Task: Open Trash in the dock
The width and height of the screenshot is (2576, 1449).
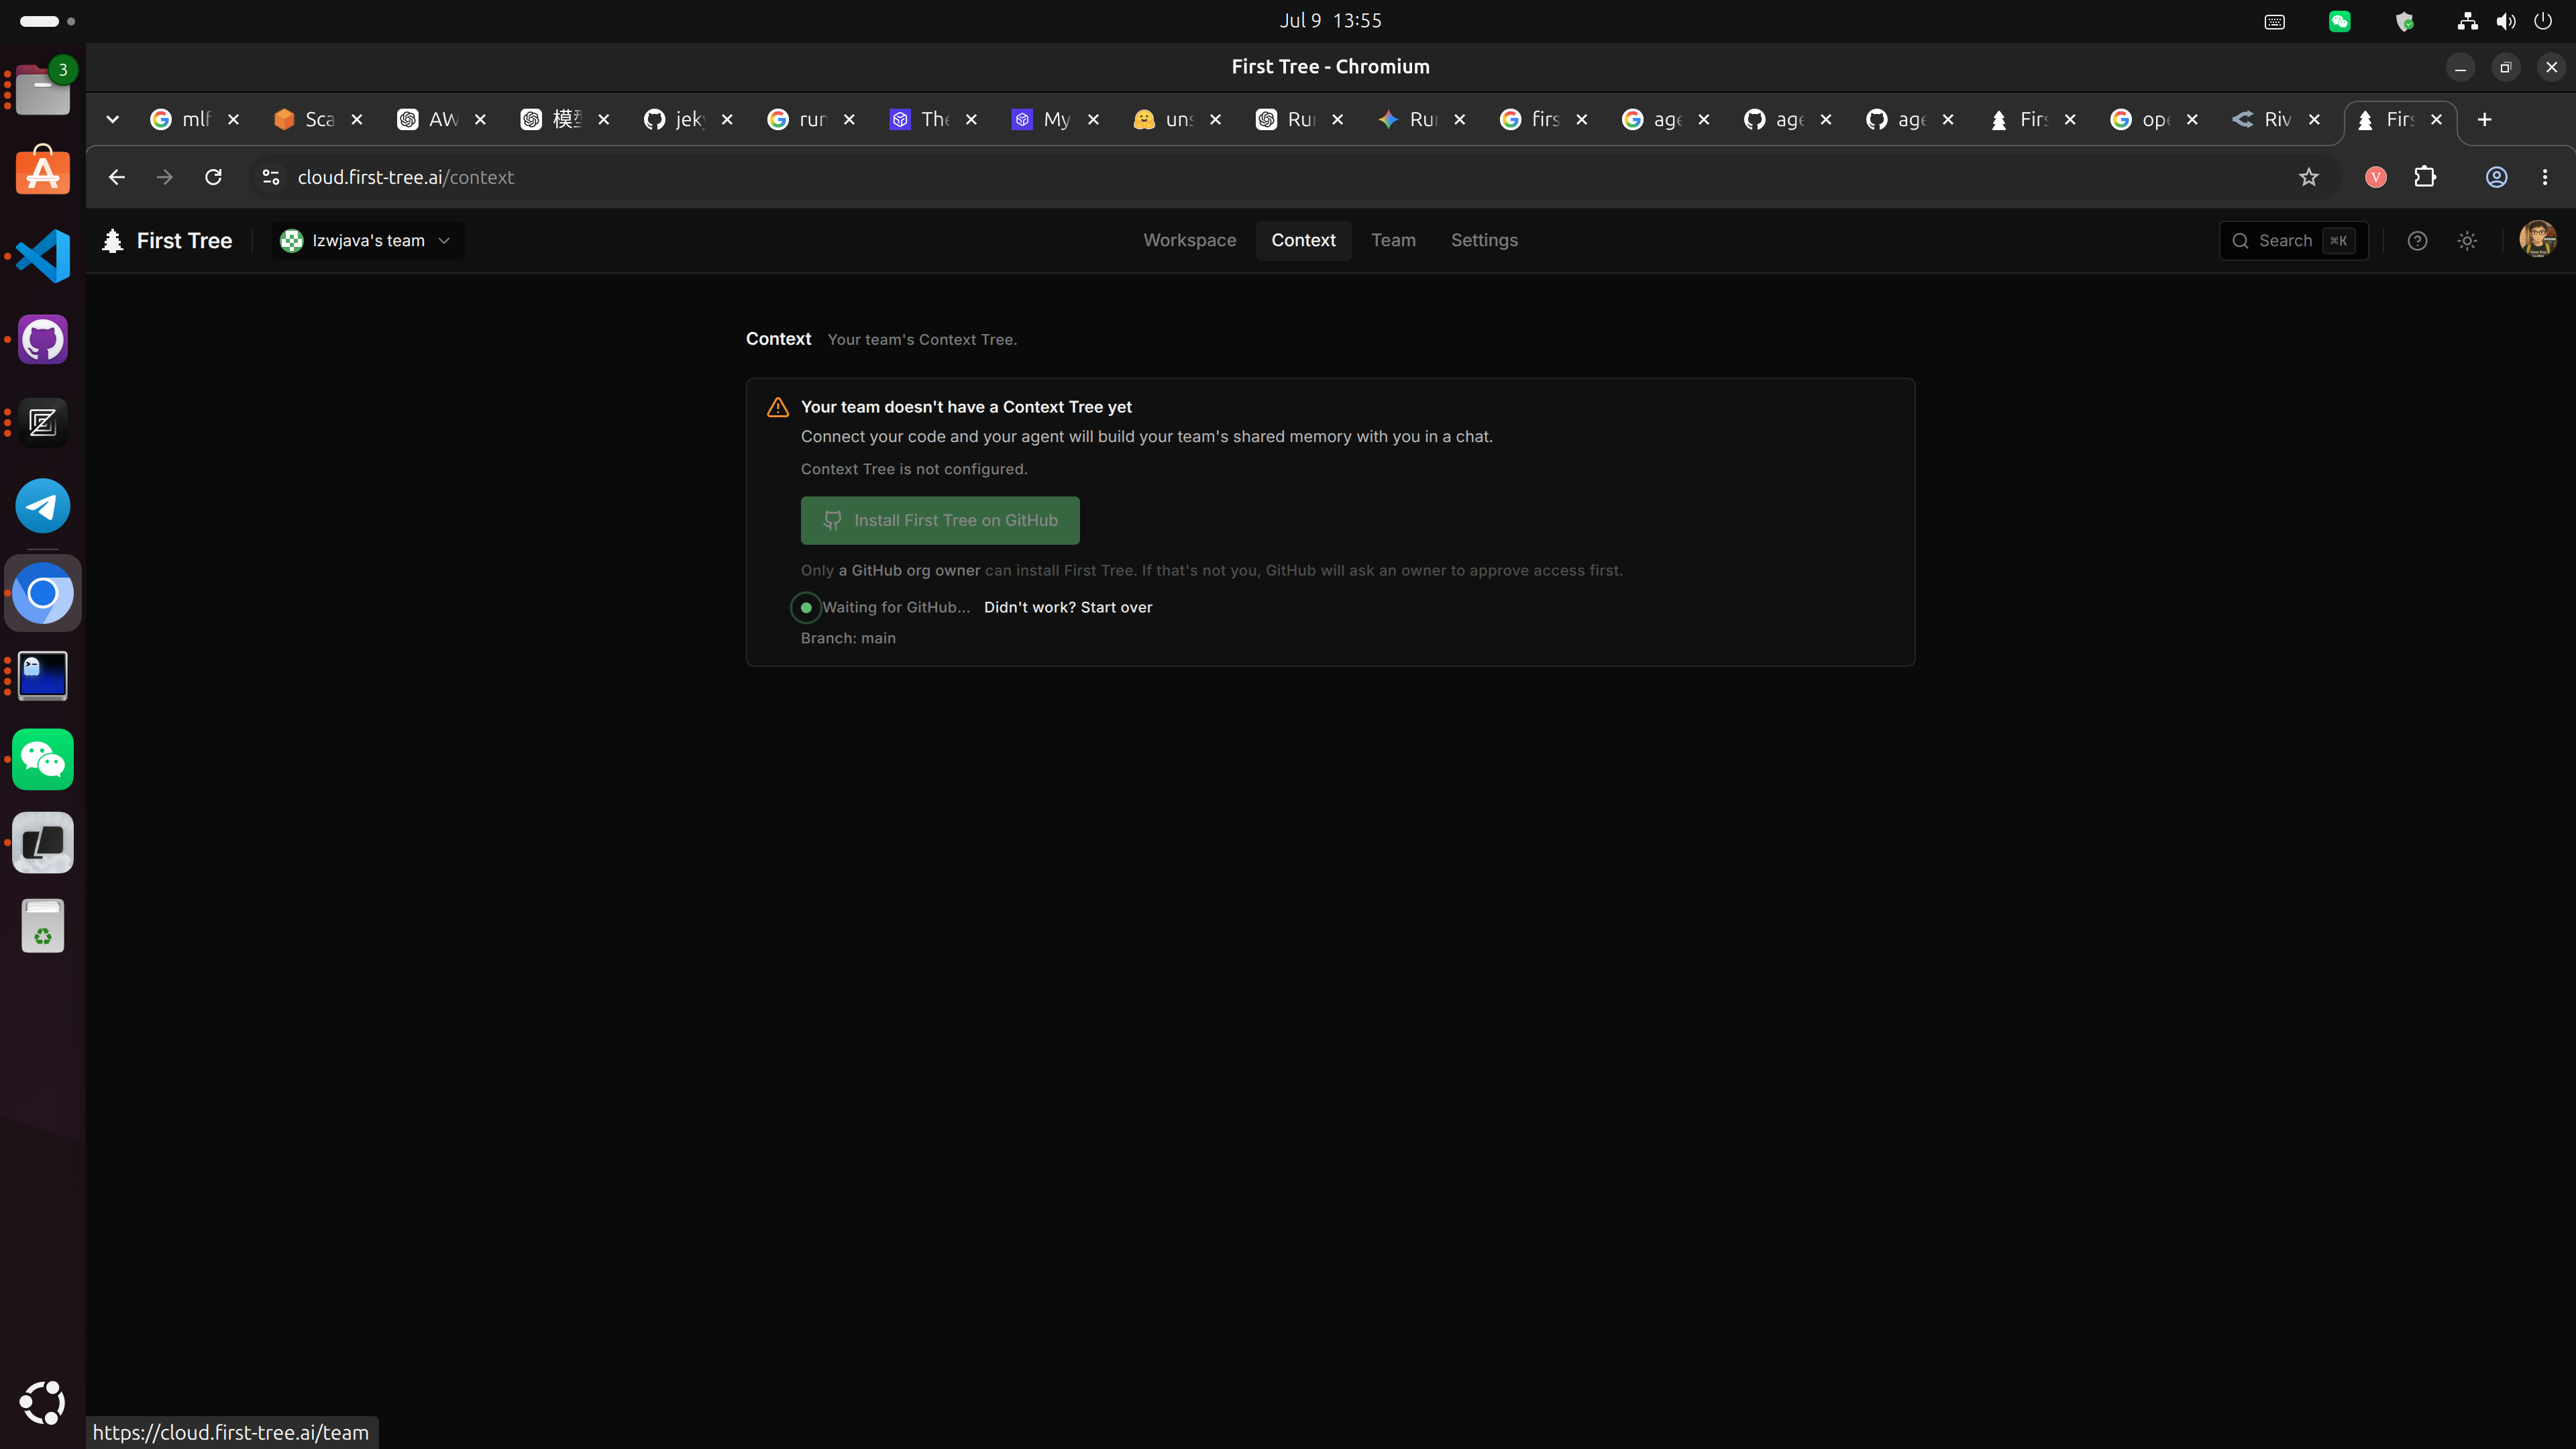Action: point(43,926)
